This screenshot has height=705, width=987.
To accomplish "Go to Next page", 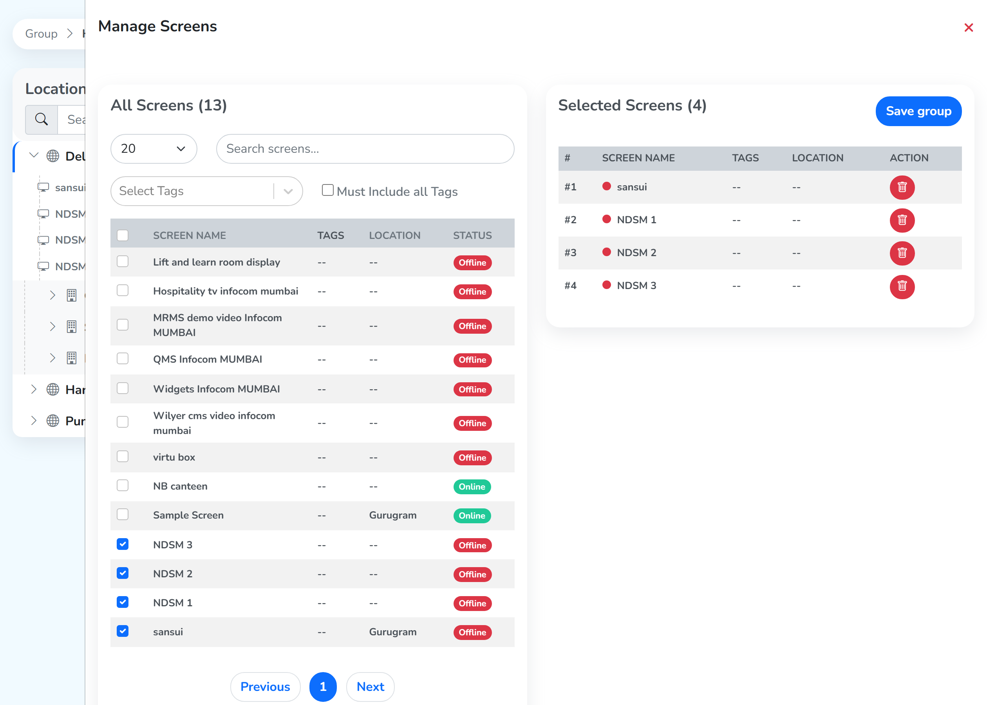I will tap(370, 687).
